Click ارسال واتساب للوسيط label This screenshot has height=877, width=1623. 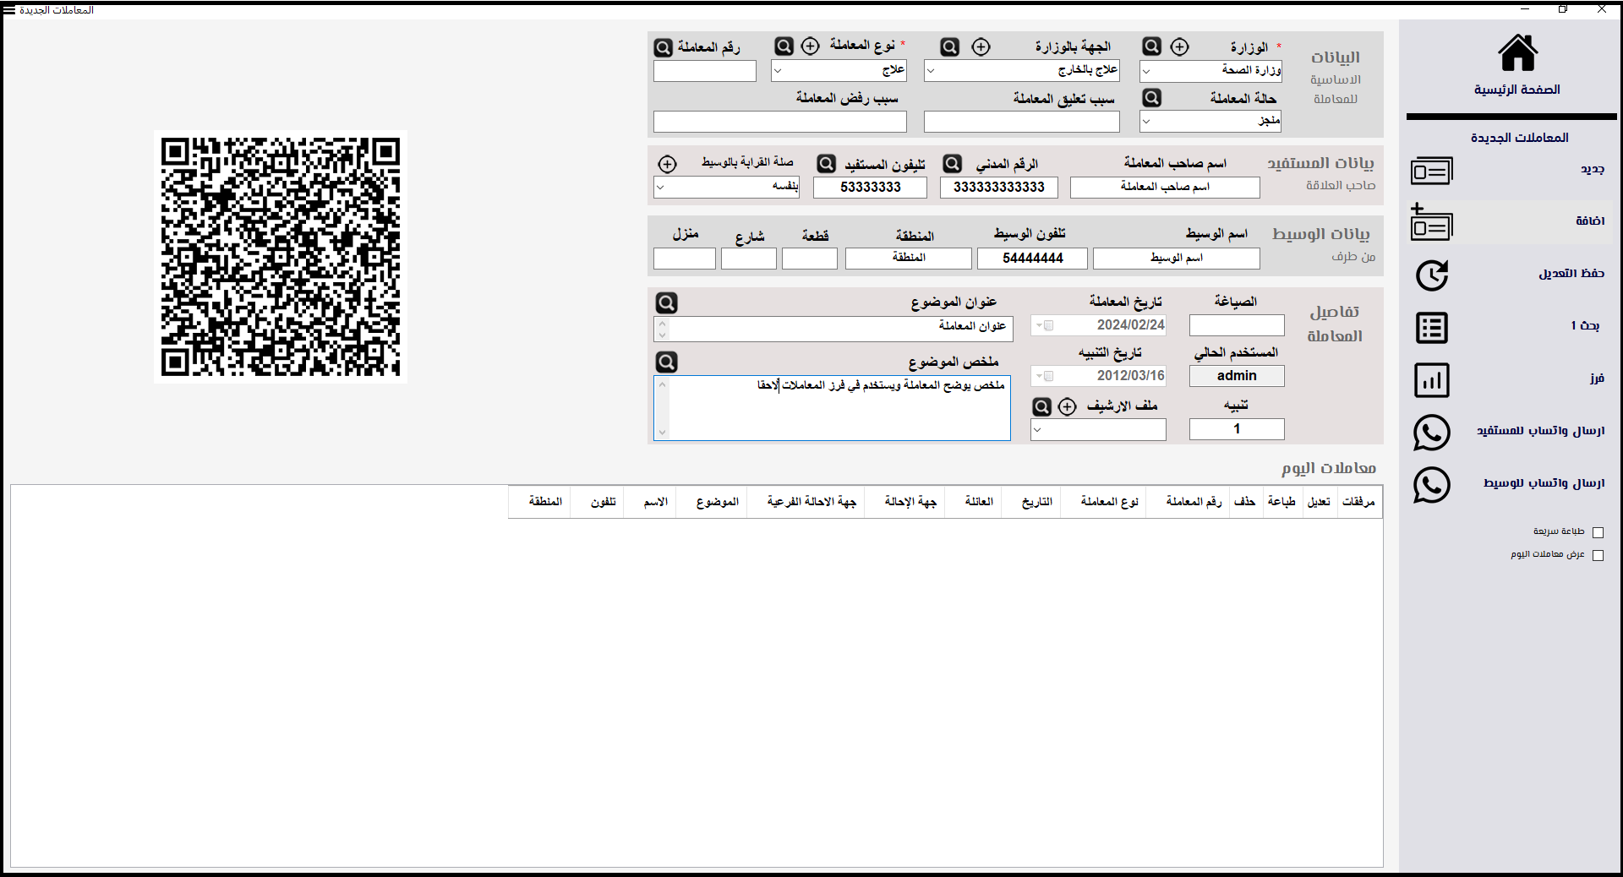[x=1544, y=482]
